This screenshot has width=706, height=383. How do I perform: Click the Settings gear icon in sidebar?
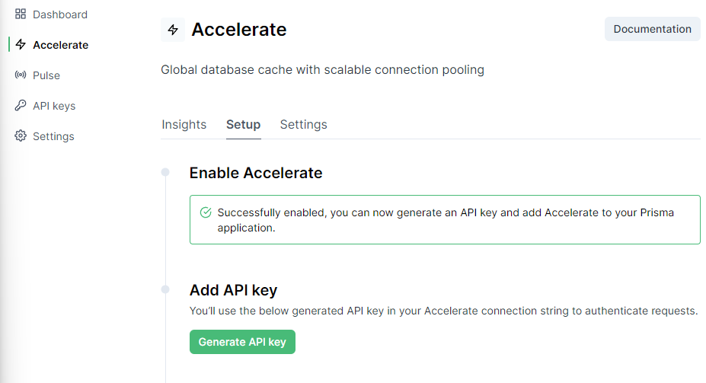21,136
